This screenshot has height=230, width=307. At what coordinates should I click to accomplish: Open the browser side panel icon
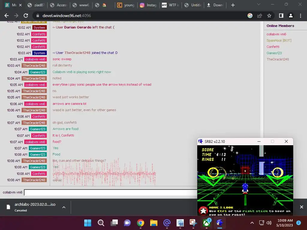point(281,16)
